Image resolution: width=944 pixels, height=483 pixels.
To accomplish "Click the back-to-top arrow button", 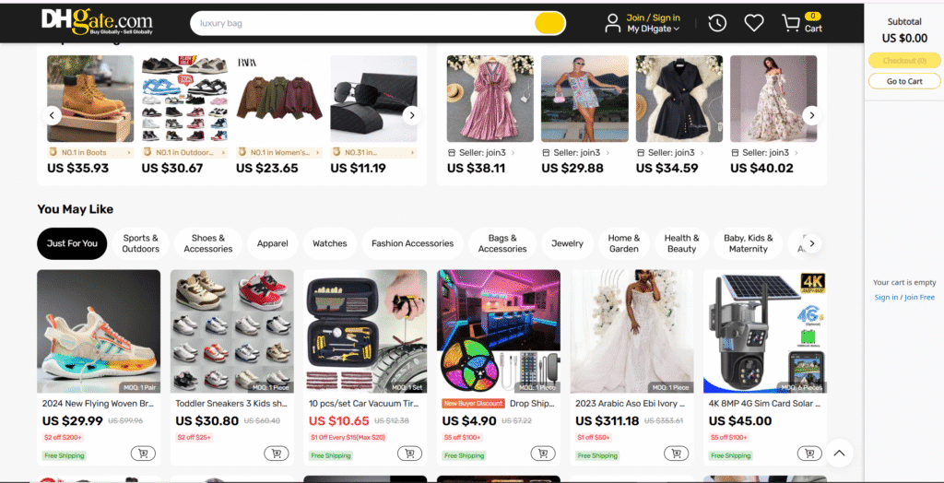I will [x=839, y=453].
